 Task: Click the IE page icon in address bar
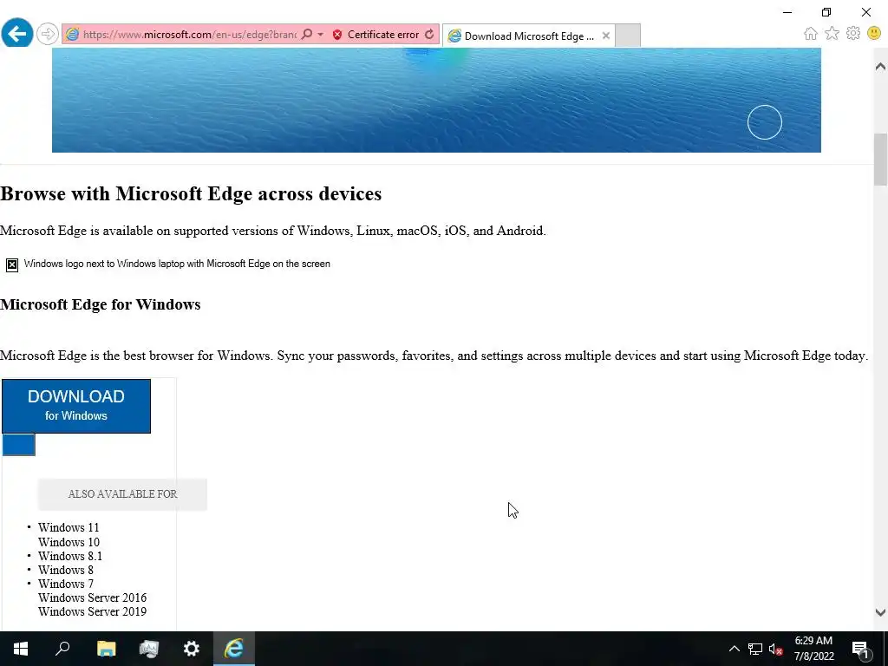72,35
